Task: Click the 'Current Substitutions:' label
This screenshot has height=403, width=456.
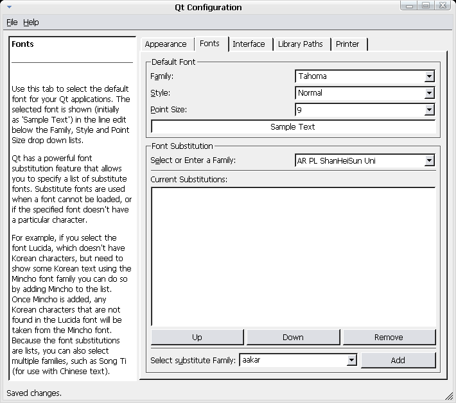Action: click(x=189, y=180)
